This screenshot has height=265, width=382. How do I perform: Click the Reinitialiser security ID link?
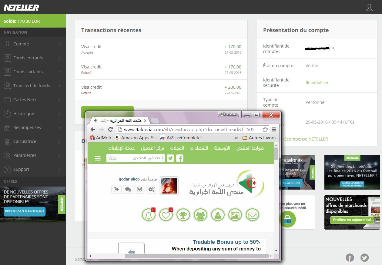point(317,83)
